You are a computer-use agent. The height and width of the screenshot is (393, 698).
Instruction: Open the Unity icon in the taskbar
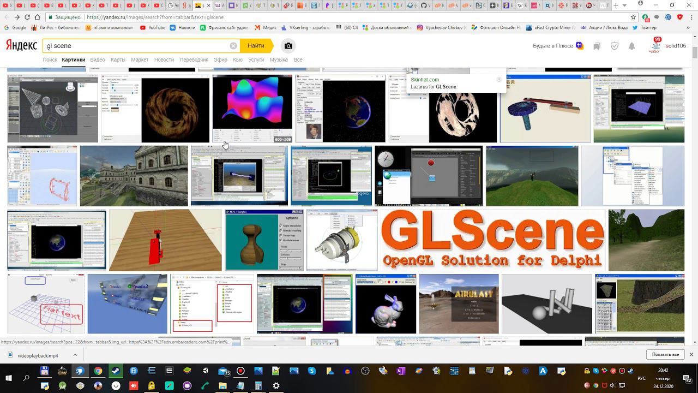[205, 371]
